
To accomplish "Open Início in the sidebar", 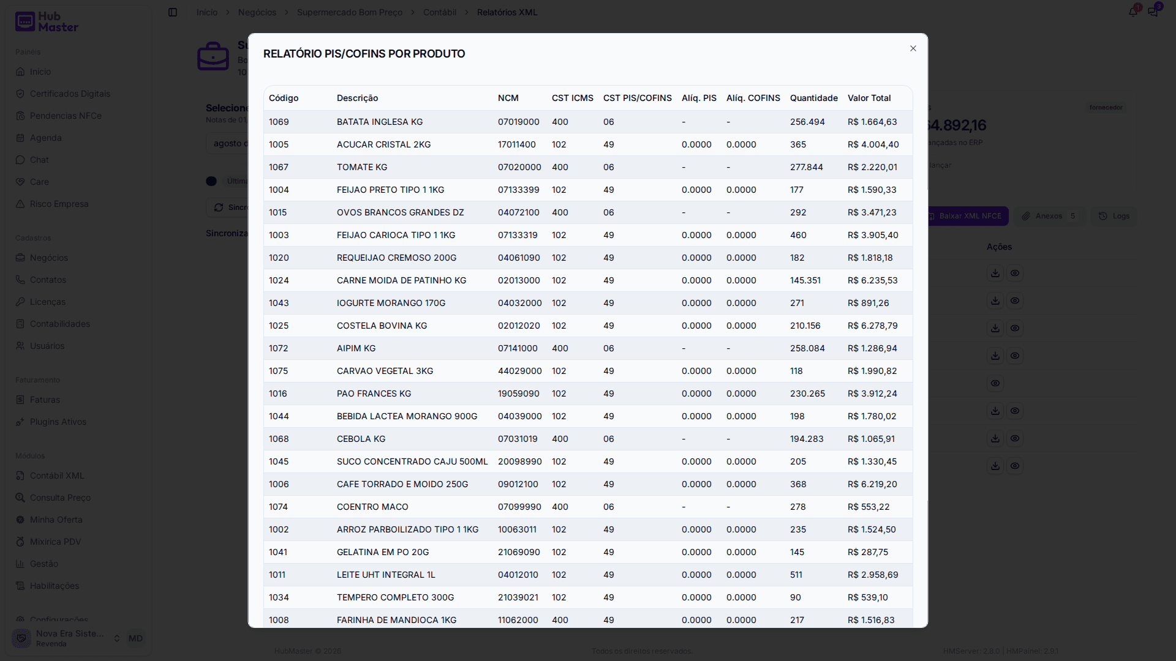I will [40, 72].
